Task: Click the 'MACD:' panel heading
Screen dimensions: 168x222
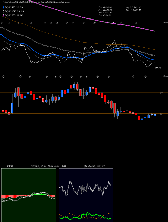Action: pos(10,166)
